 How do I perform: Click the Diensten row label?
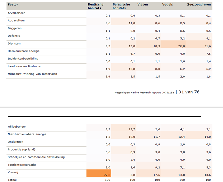pos(14,43)
